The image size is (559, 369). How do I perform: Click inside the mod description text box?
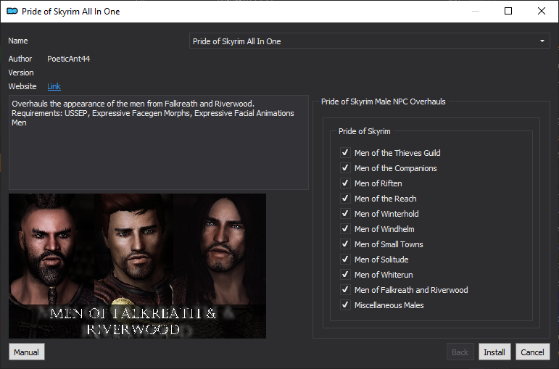[x=159, y=142]
